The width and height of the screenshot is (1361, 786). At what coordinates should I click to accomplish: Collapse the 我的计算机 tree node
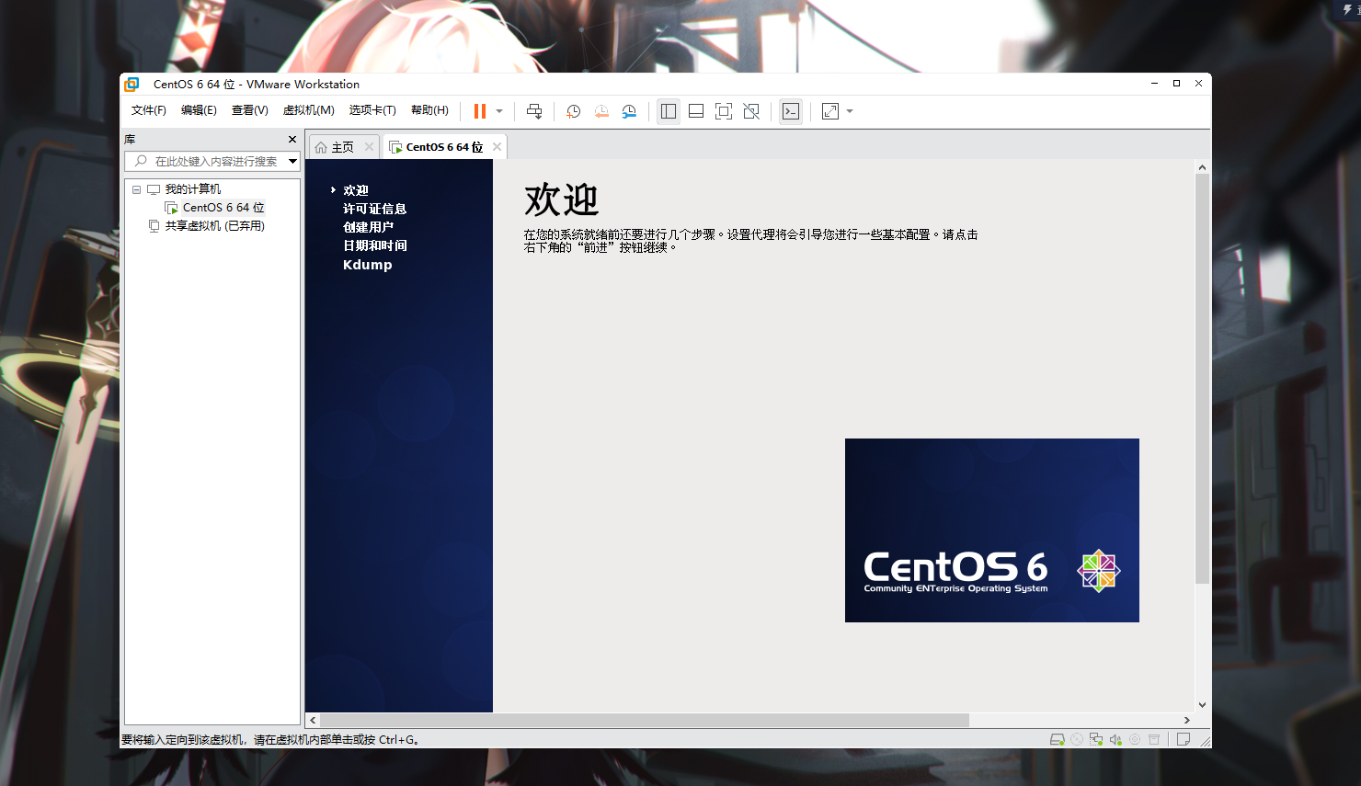(x=136, y=189)
